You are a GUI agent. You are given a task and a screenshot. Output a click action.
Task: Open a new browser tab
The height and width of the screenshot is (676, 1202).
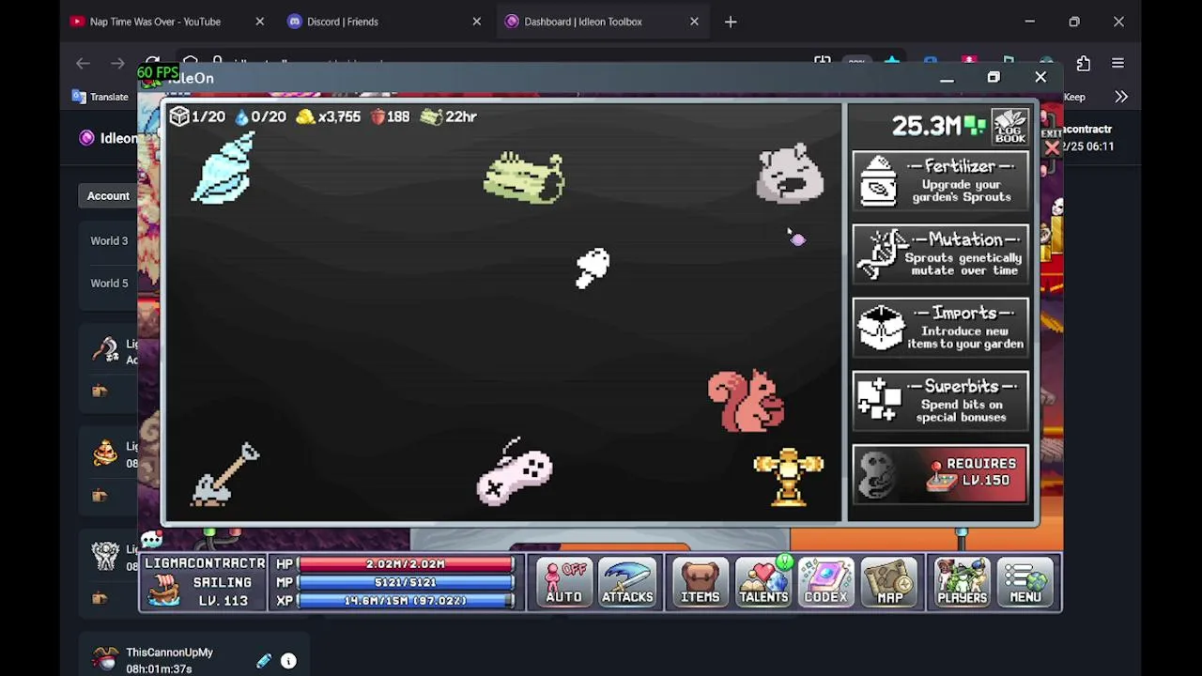(x=731, y=22)
